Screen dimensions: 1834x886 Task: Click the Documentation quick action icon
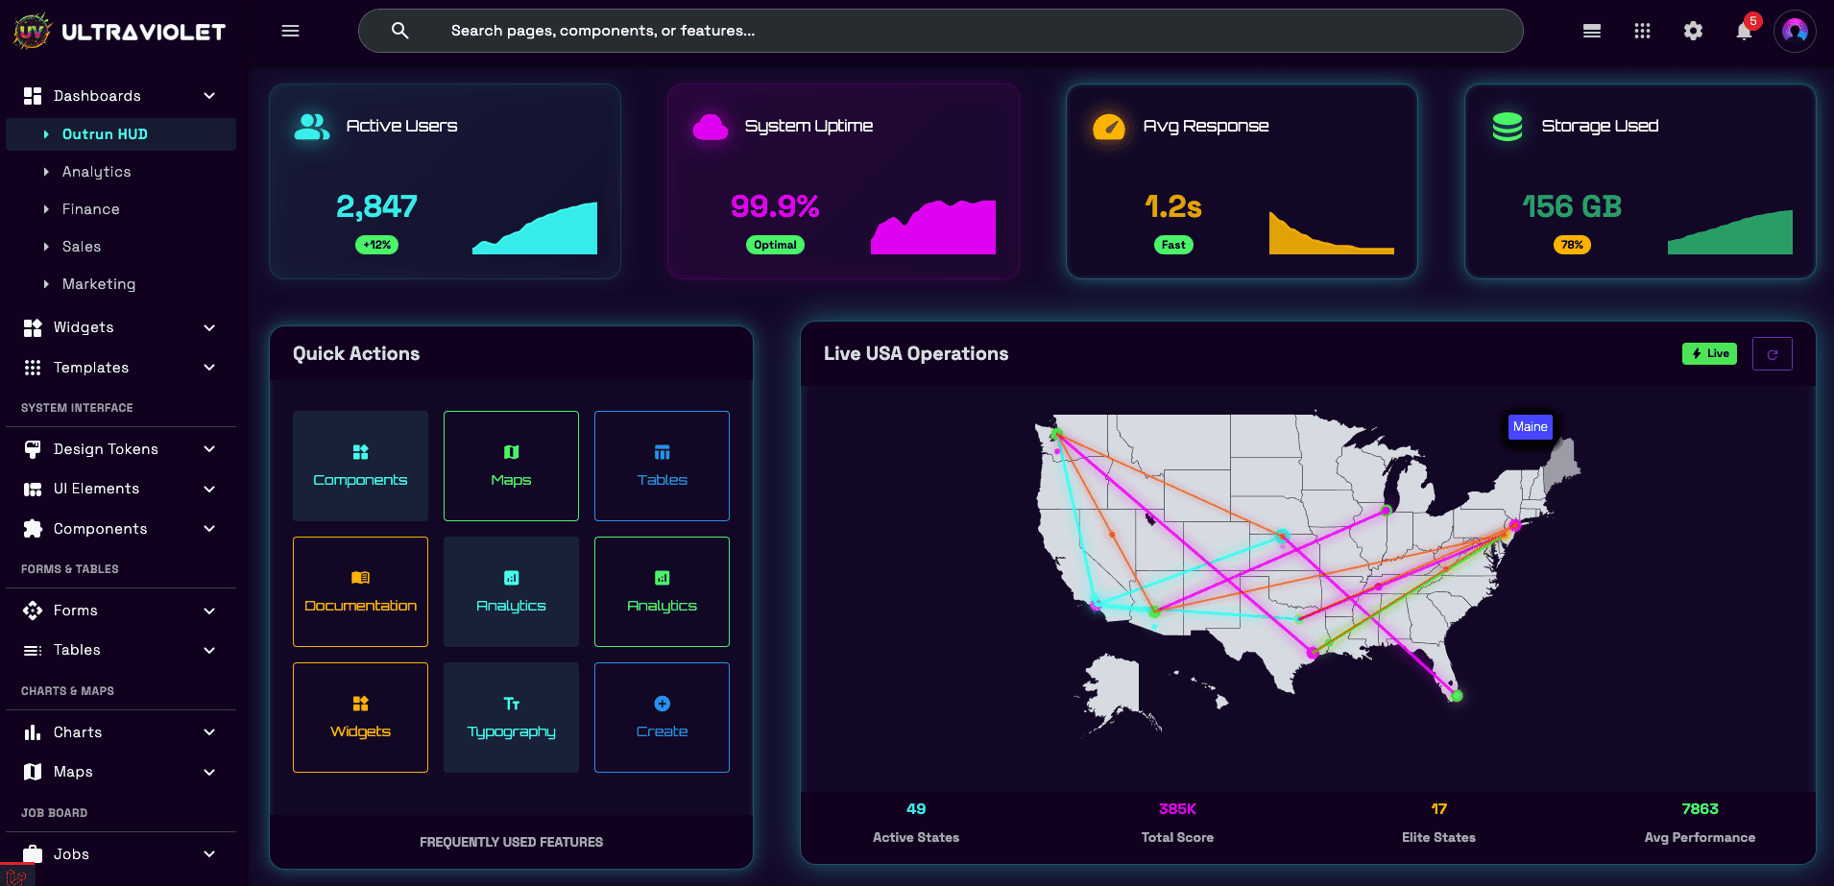pyautogui.click(x=360, y=576)
